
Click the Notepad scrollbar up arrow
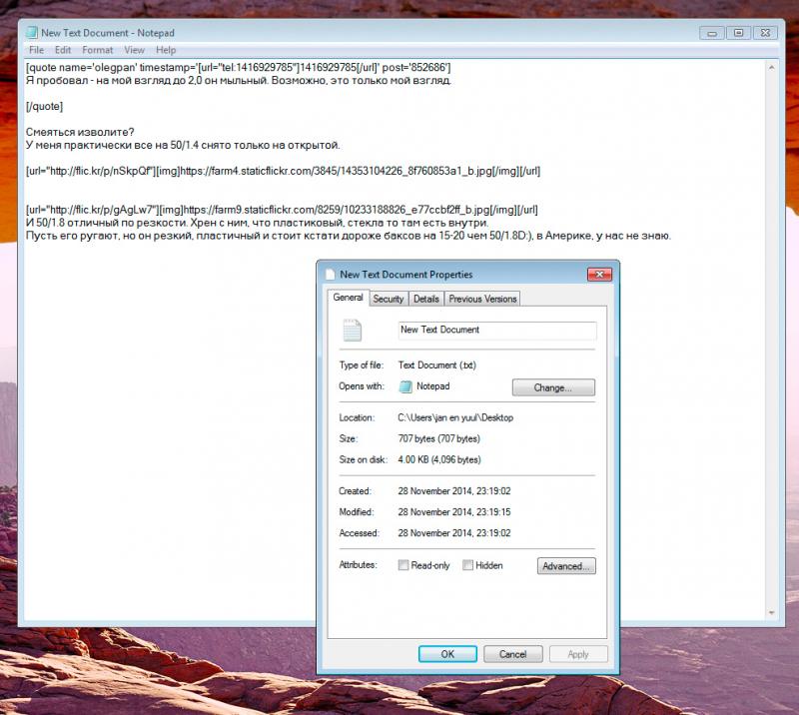[x=771, y=68]
